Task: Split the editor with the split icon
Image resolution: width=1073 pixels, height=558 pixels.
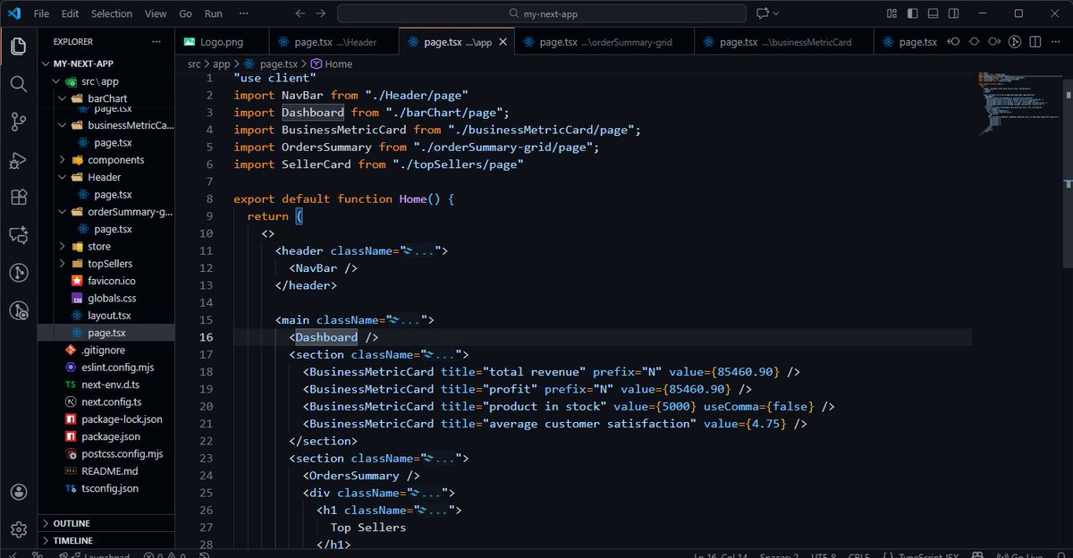Action: 1035,41
